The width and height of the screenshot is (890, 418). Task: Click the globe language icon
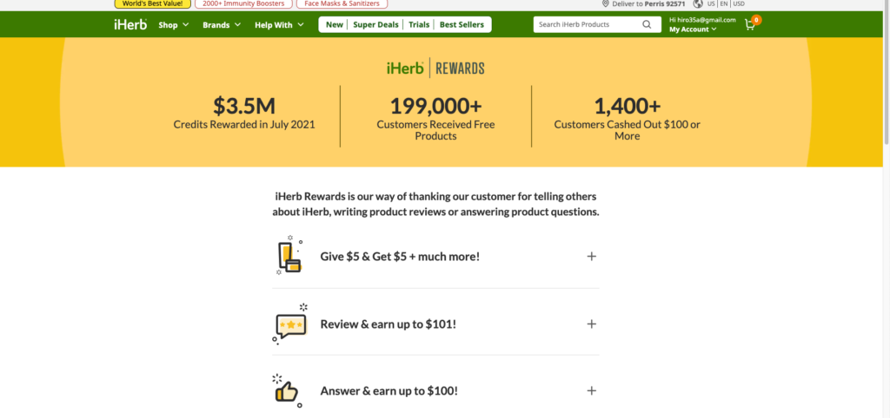pos(698,3)
